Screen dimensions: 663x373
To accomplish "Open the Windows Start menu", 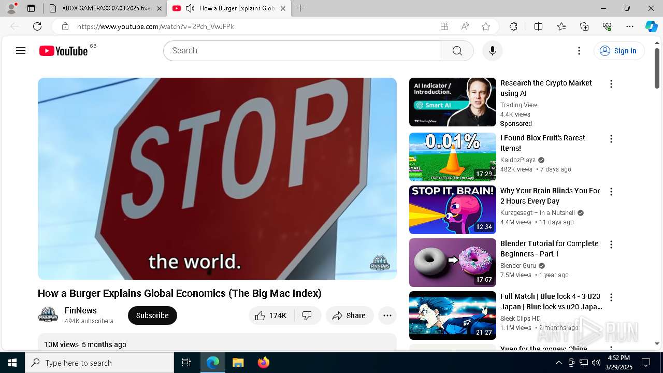I will click(12, 363).
